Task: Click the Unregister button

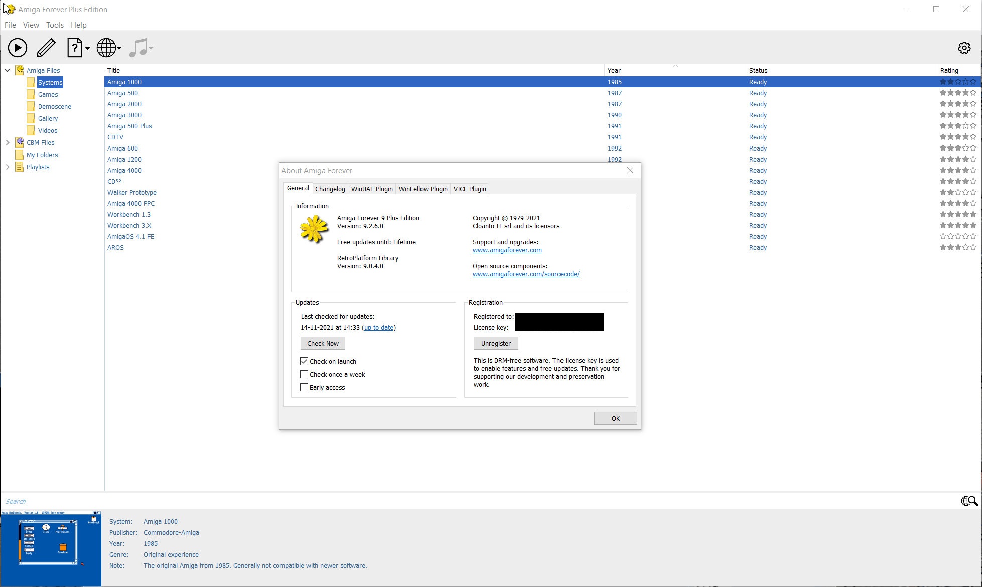Action: 496,343
